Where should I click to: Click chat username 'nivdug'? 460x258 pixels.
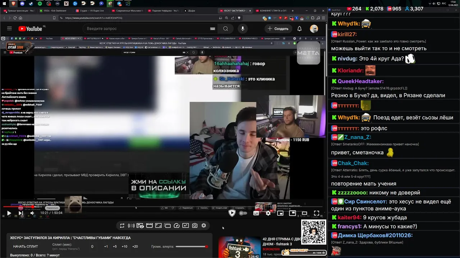[347, 59]
